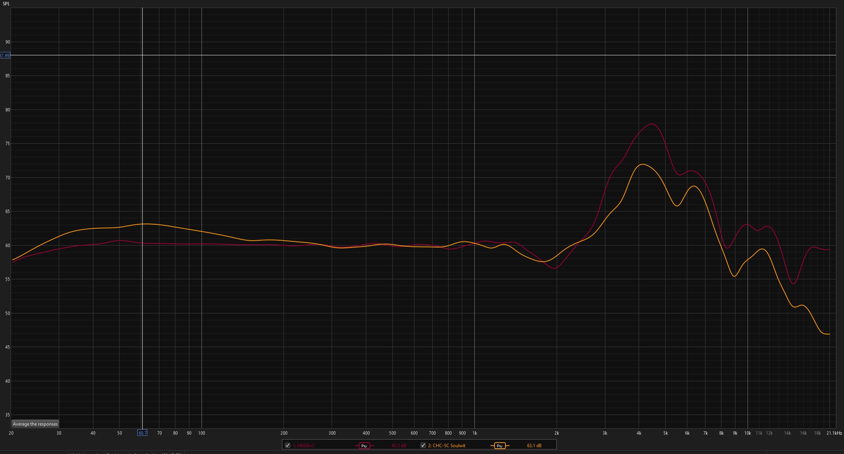Click the 10k frequency axis label
The height and width of the screenshot is (454, 844).
pyautogui.click(x=747, y=433)
